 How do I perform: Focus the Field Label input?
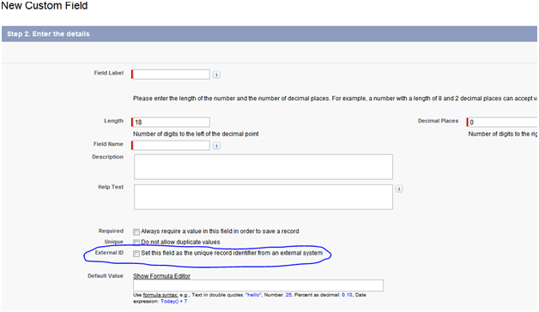pyautogui.click(x=171, y=75)
